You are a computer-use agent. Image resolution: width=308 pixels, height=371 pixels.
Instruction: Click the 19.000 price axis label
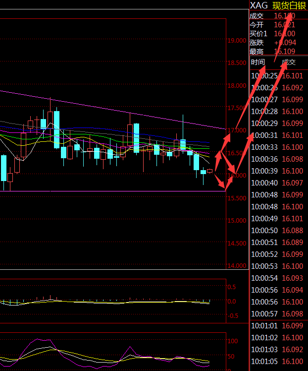237,41
